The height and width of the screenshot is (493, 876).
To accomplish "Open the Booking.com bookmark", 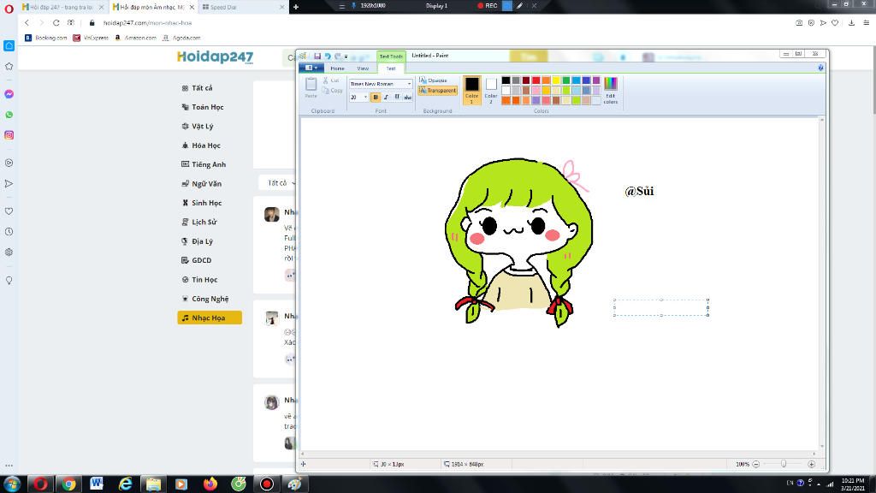I will (x=46, y=38).
